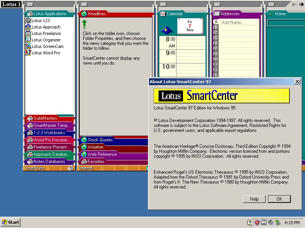Launch Lotus ScreenCam icon
Screen dimensions: 305x228
(28, 46)
